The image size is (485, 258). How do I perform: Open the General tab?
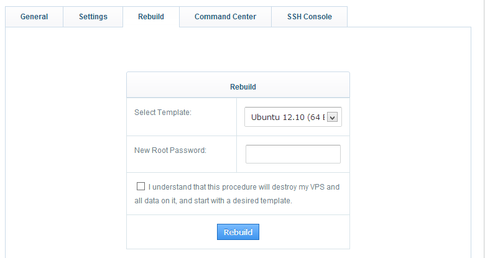click(x=34, y=17)
